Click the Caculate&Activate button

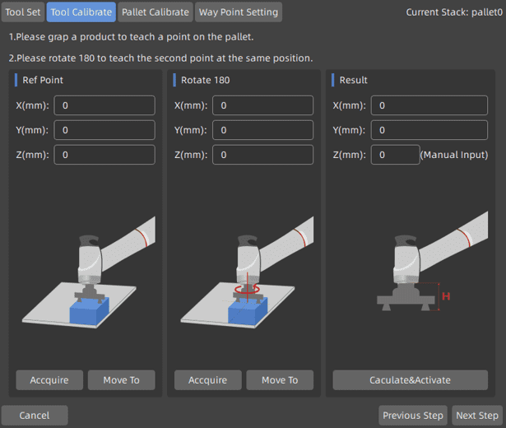coord(411,380)
